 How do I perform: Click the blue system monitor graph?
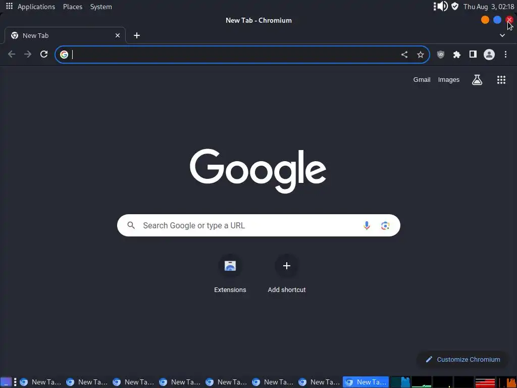[400, 382]
